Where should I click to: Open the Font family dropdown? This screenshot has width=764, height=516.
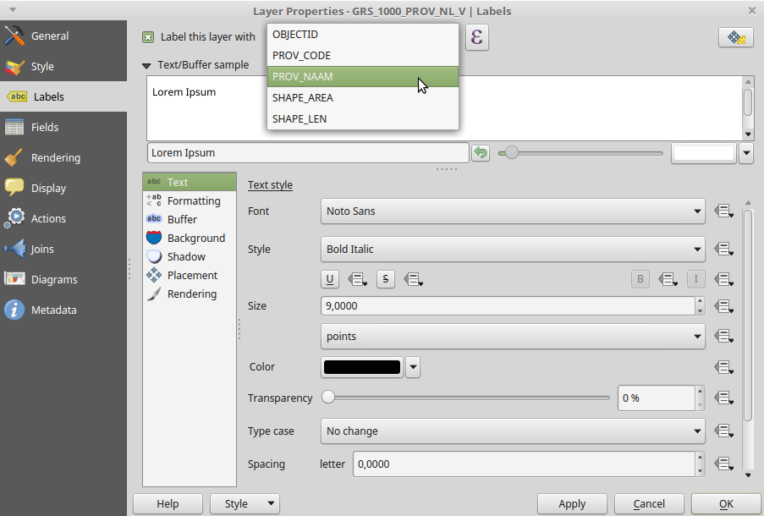(x=513, y=211)
